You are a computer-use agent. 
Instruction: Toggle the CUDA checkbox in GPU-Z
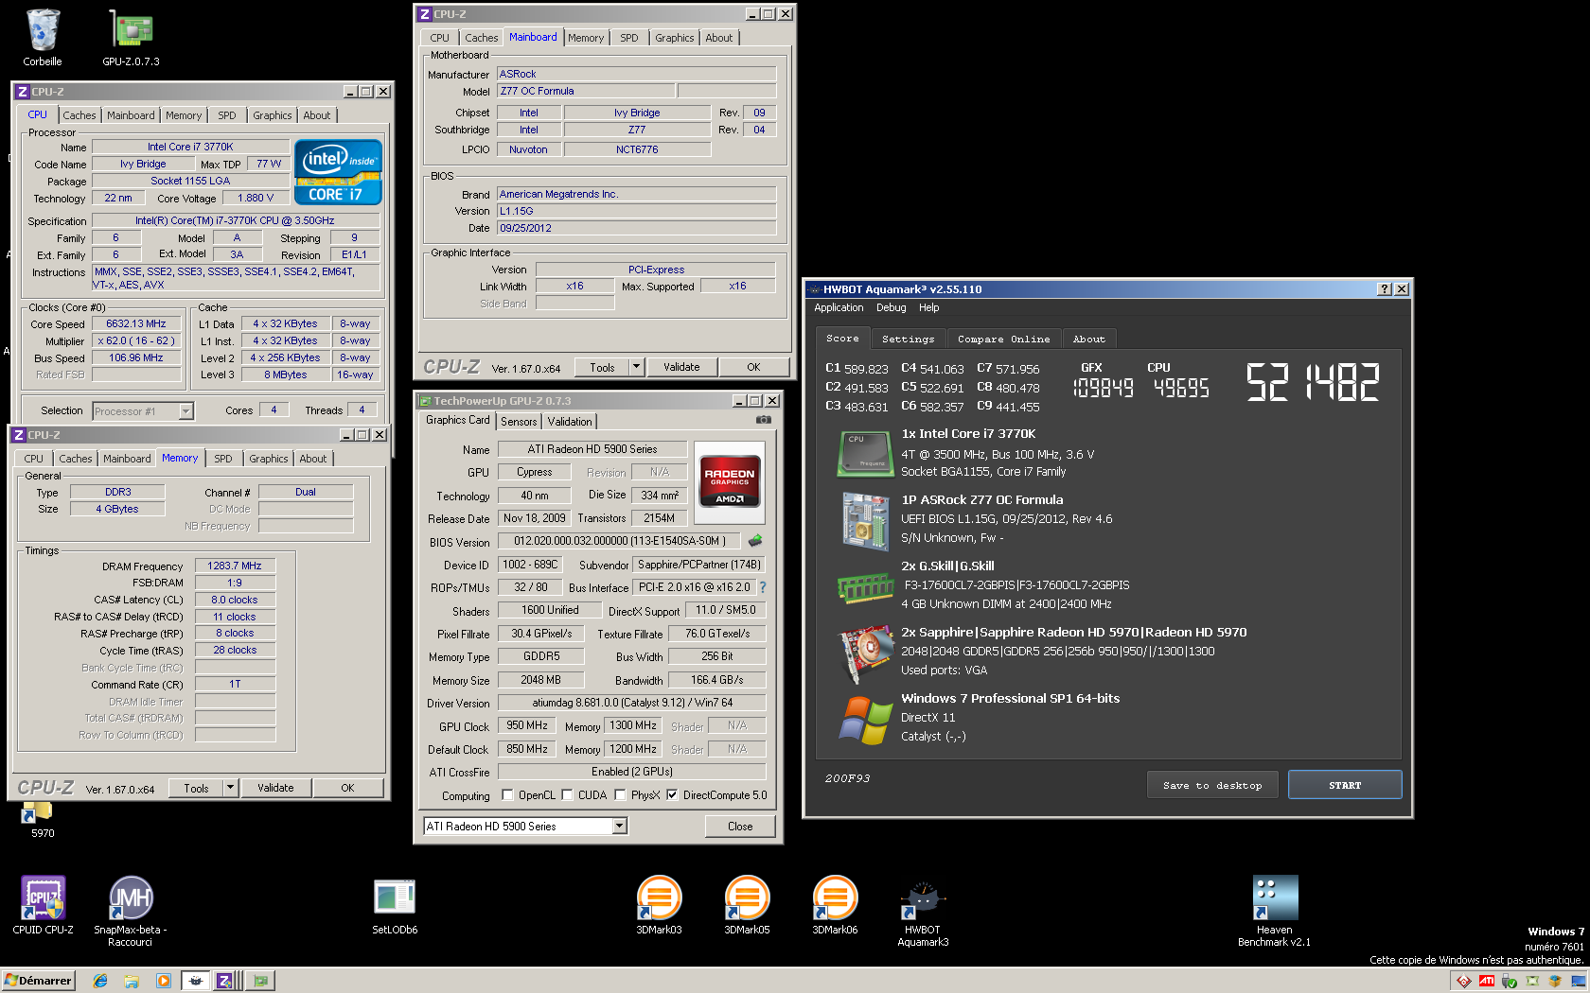pyautogui.click(x=567, y=795)
